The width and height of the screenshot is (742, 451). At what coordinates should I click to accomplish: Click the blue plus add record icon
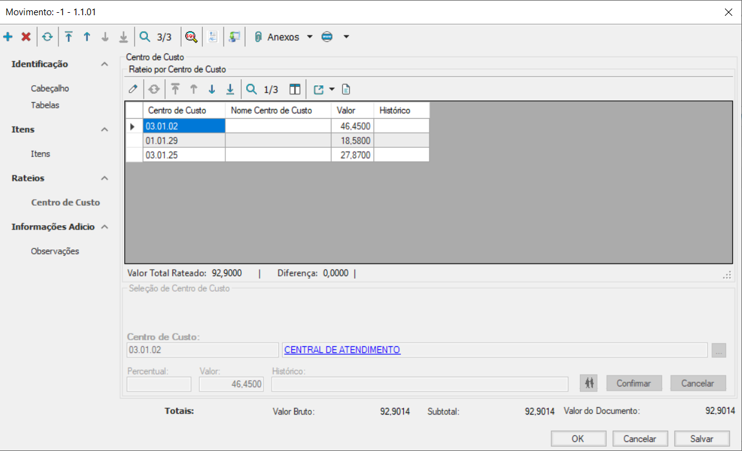point(8,37)
